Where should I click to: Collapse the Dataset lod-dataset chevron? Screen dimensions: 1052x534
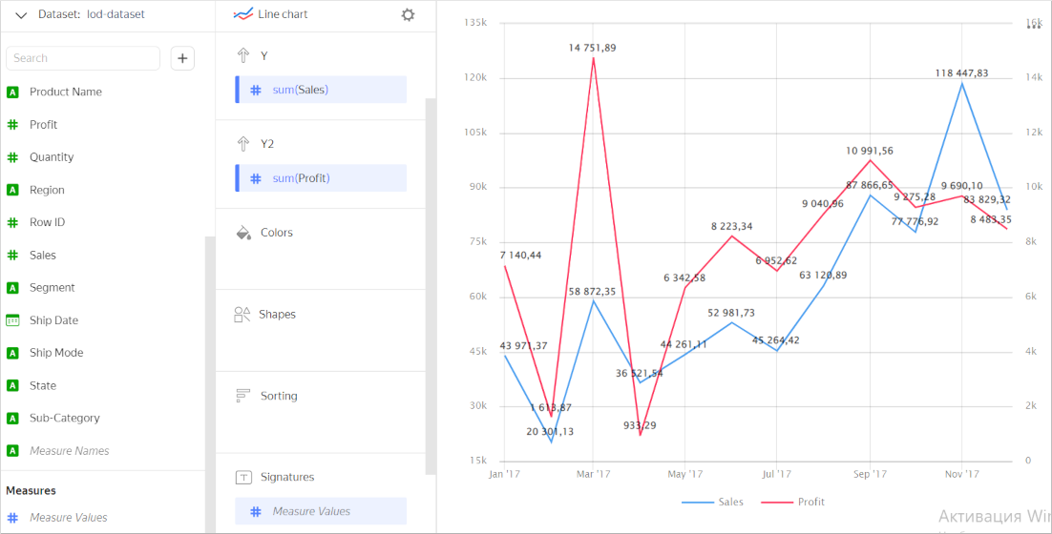(x=21, y=15)
